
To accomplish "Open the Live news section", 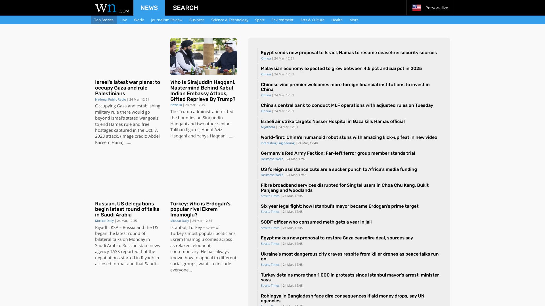I will pyautogui.click(x=123, y=20).
